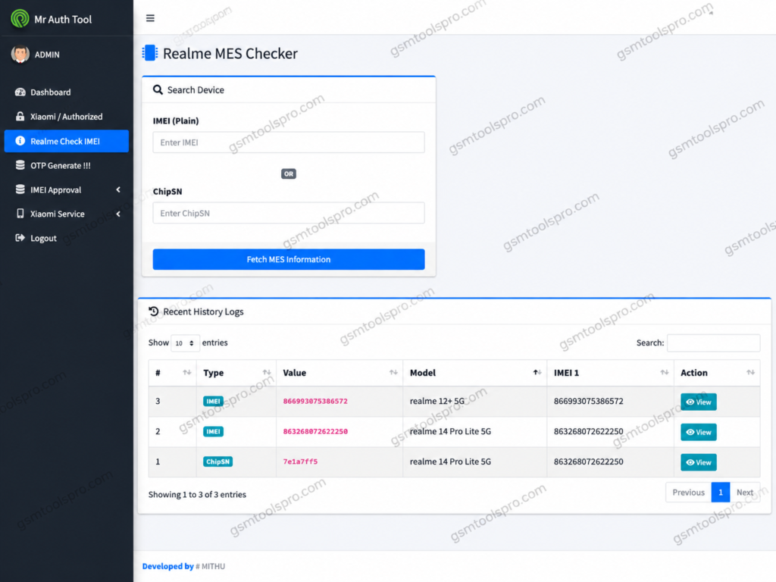Expand Xiaomi Service submenu chevron
The image size is (776, 582).
click(118, 214)
